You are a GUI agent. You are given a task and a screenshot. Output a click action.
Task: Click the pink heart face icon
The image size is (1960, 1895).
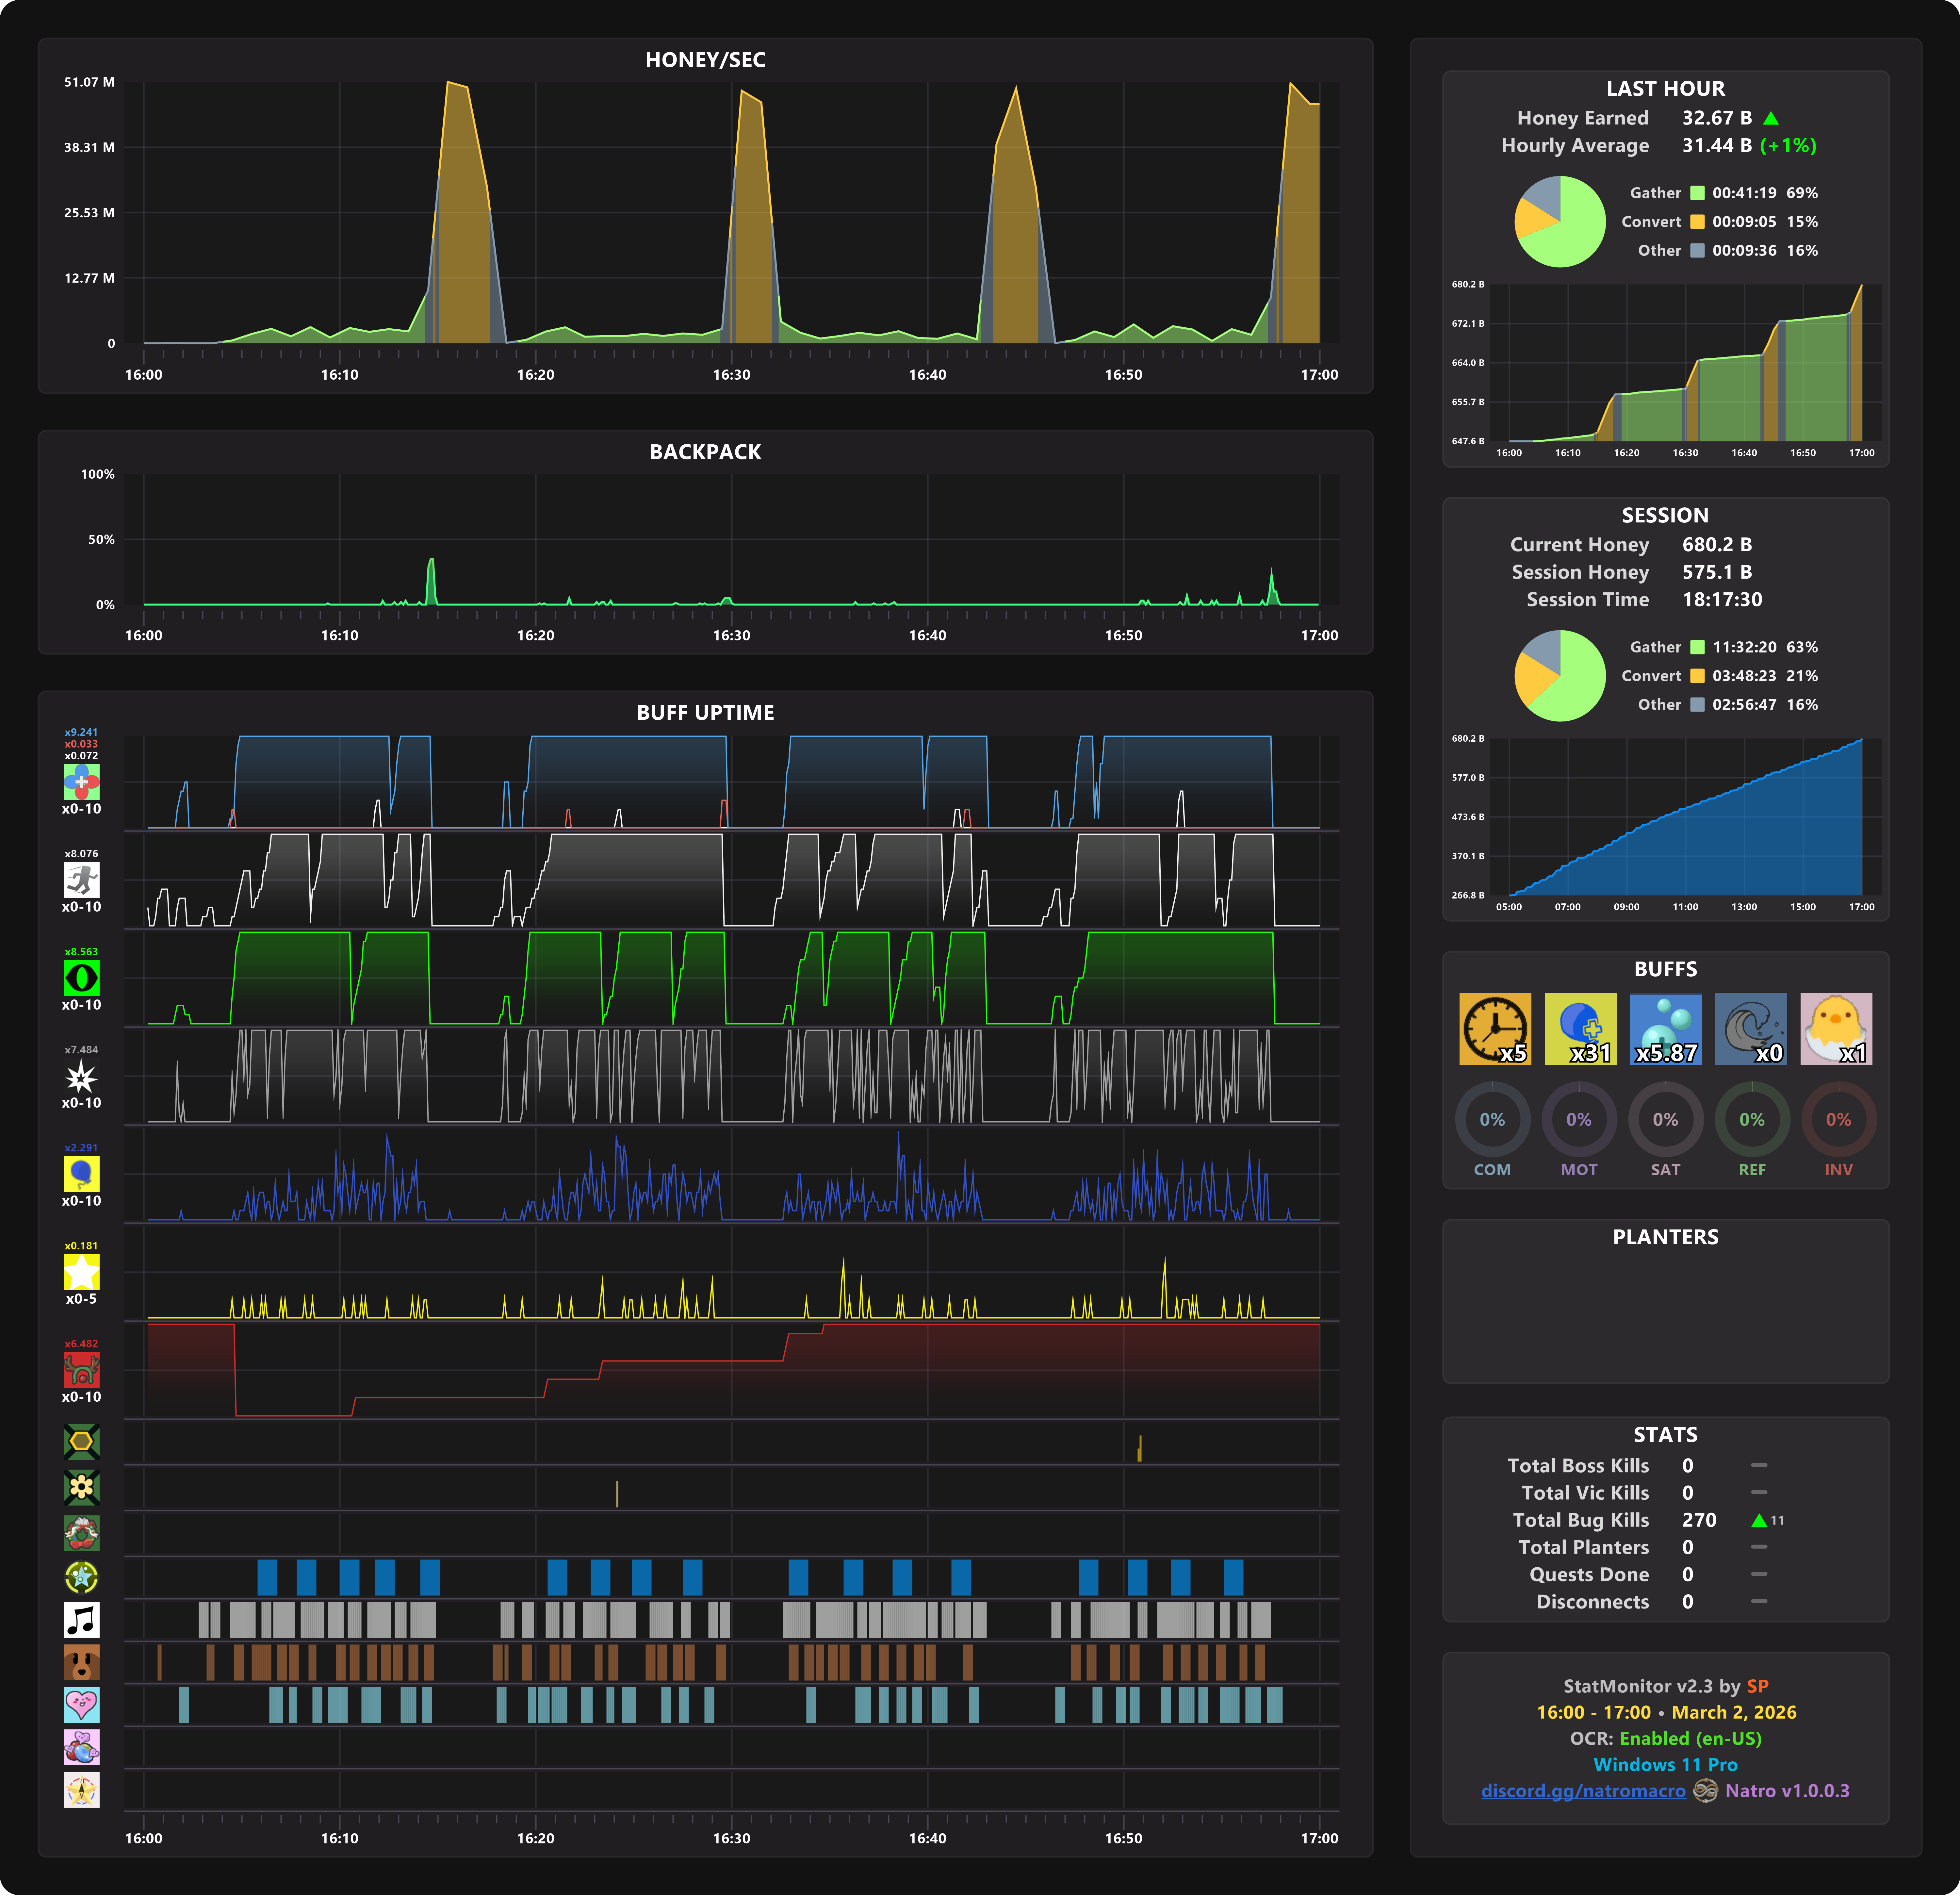[81, 1704]
